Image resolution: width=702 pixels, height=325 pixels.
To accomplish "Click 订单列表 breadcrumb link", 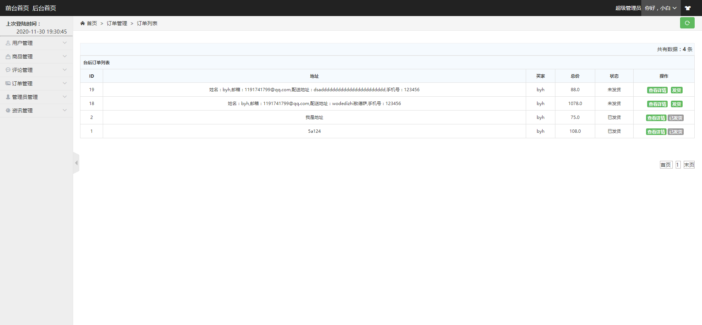I will coord(147,23).
